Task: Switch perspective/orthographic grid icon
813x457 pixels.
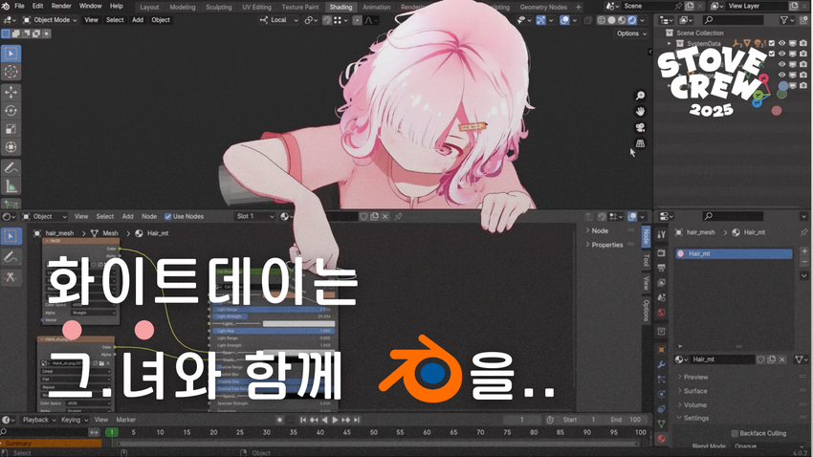Action: 640,143
